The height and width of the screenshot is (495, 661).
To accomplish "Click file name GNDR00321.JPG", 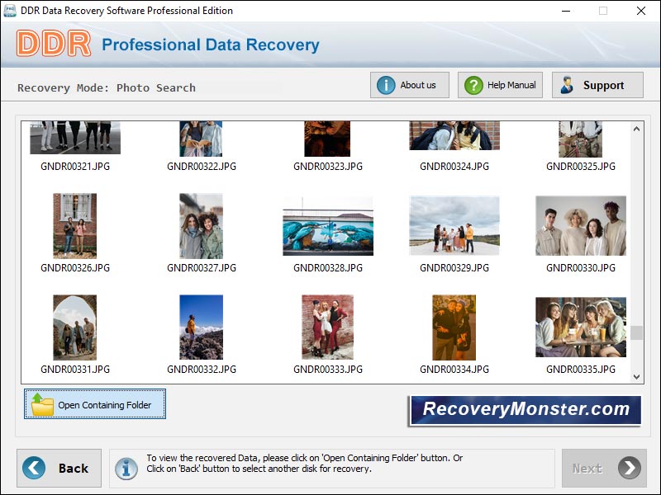I will (75, 167).
